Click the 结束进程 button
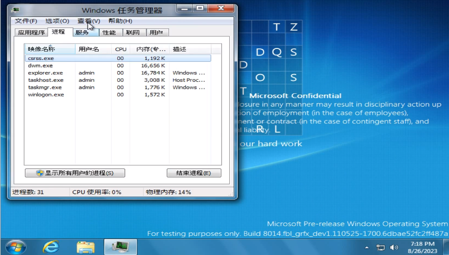The width and height of the screenshot is (449, 255). point(194,173)
